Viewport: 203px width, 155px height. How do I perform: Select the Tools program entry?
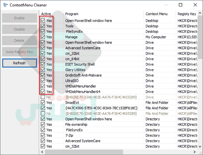pos(69,26)
